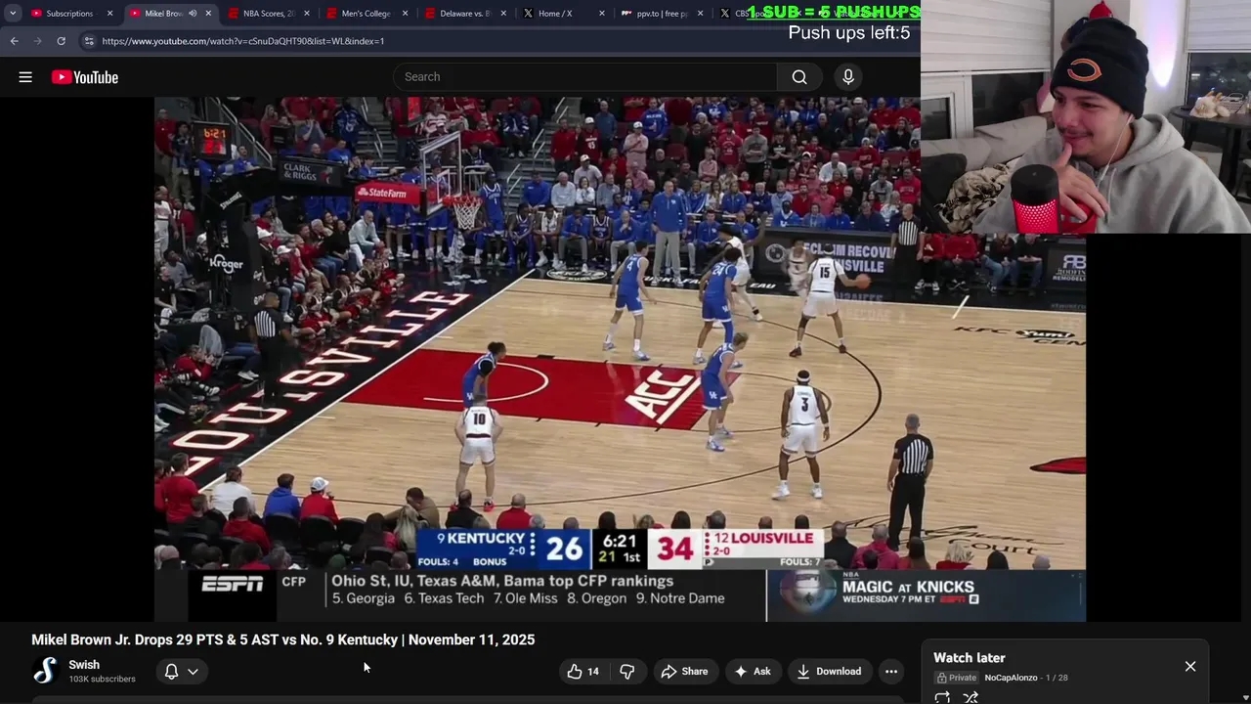Go back with the browser back arrow
The width and height of the screenshot is (1251, 704).
(x=14, y=41)
